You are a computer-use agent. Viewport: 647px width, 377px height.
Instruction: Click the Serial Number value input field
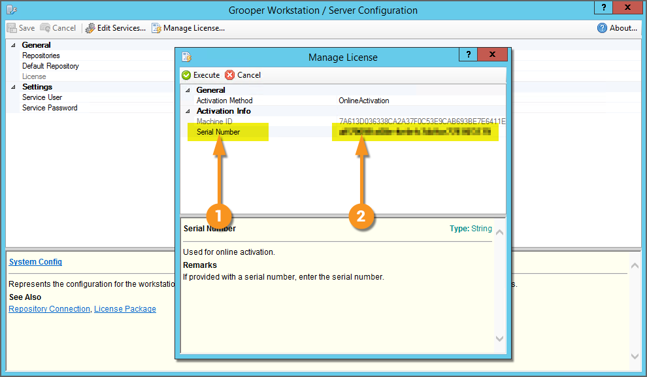(x=415, y=132)
